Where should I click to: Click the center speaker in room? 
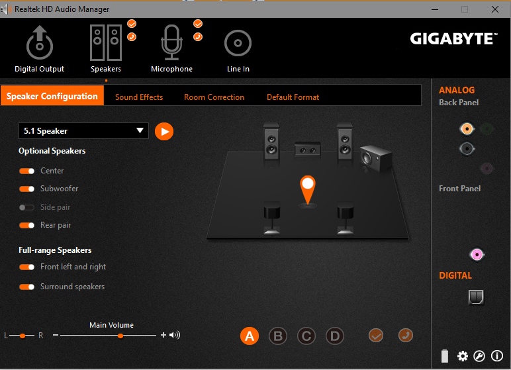pos(308,150)
